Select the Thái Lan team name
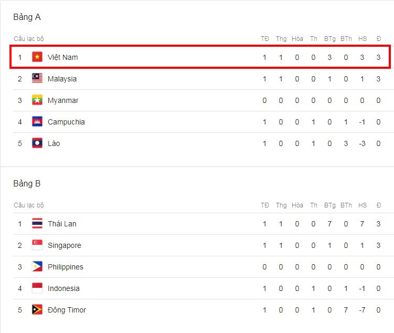The height and width of the screenshot is (333, 394). [62, 224]
